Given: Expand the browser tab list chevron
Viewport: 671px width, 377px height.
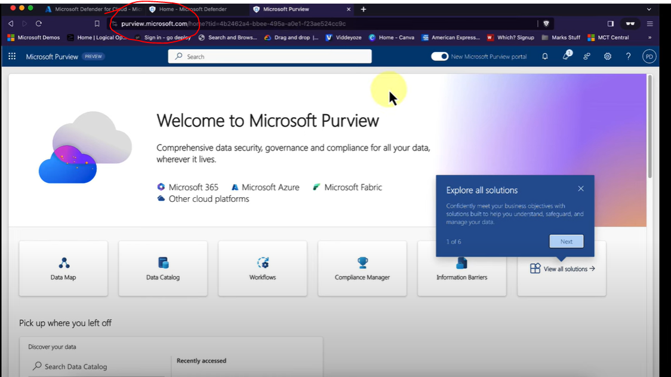Looking at the screenshot, I should [x=649, y=9].
